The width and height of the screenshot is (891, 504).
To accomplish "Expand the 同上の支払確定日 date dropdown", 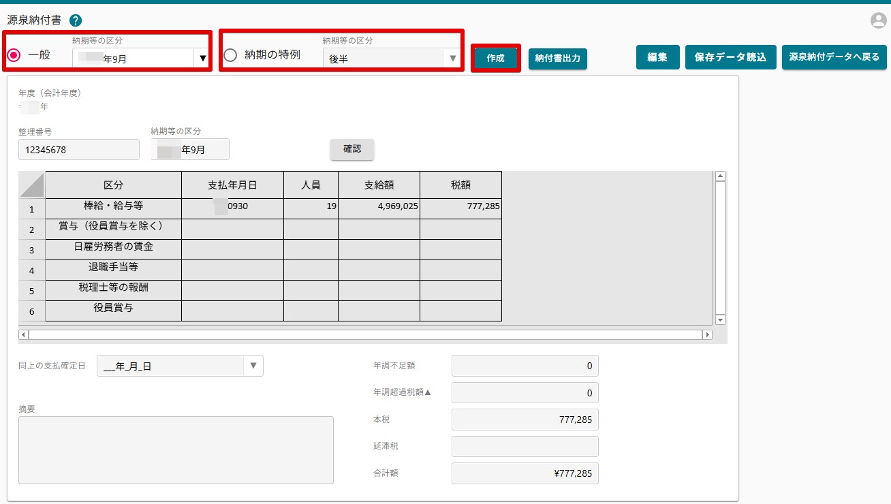I will (253, 366).
